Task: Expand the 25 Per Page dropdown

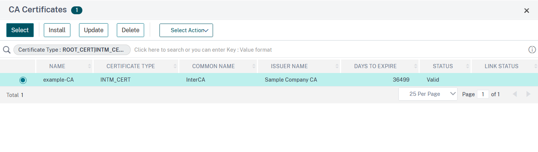Action: [428, 94]
